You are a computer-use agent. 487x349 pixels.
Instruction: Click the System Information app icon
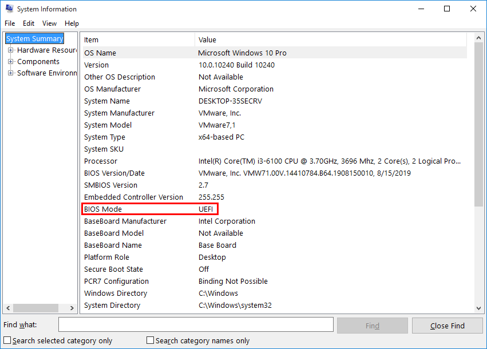[x=9, y=9]
